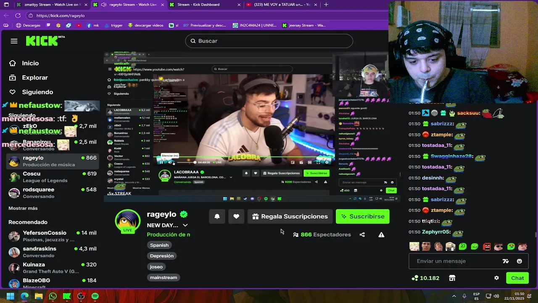Screen dimensions: 538x303
Task: Toggle follow heart for rageylo
Action: [x=236, y=216]
